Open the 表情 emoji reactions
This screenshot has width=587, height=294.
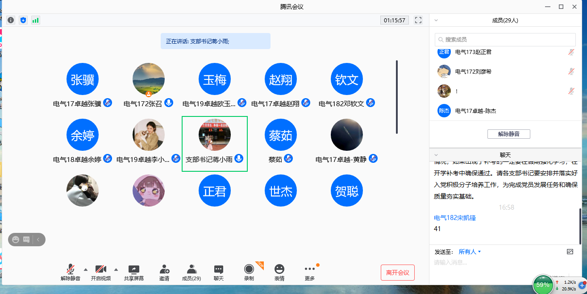point(279,273)
